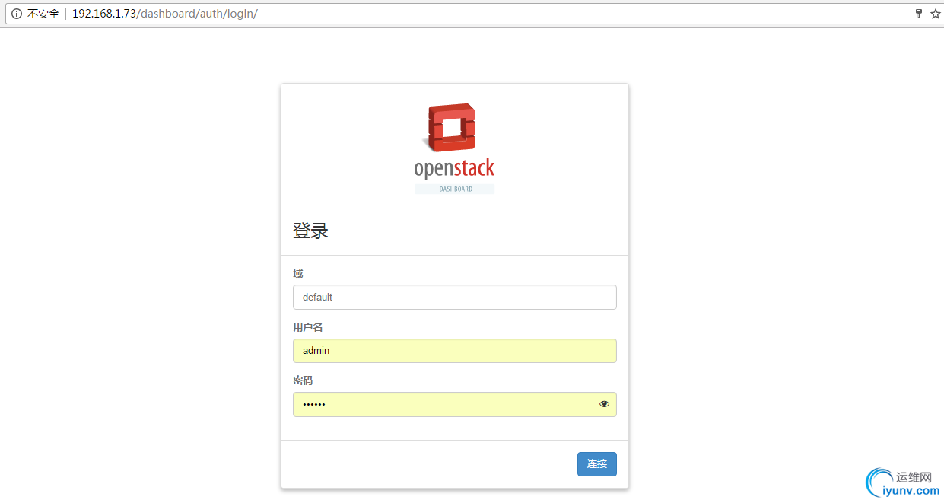Click the username field containing admin
The width and height of the screenshot is (944, 503).
click(455, 351)
